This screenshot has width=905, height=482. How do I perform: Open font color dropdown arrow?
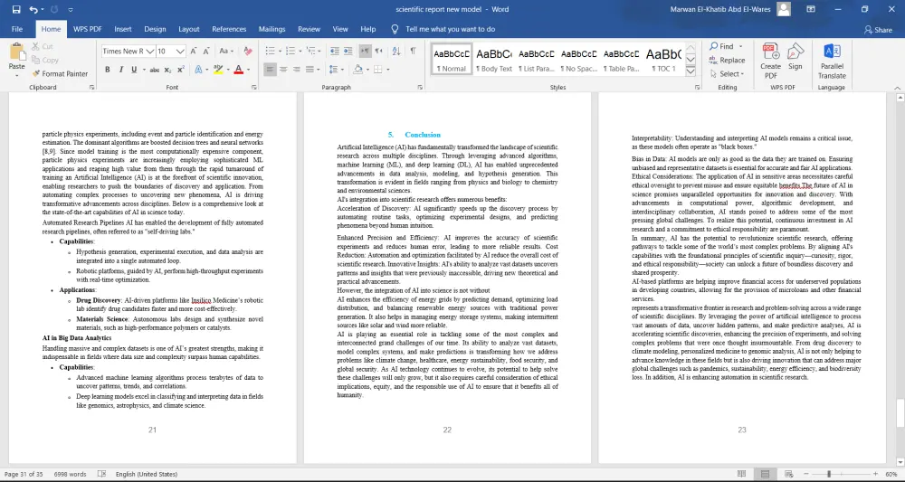pos(248,70)
